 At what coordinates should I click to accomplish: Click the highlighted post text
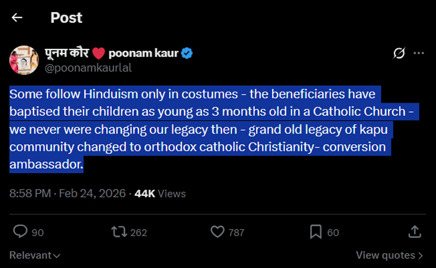coord(196,129)
